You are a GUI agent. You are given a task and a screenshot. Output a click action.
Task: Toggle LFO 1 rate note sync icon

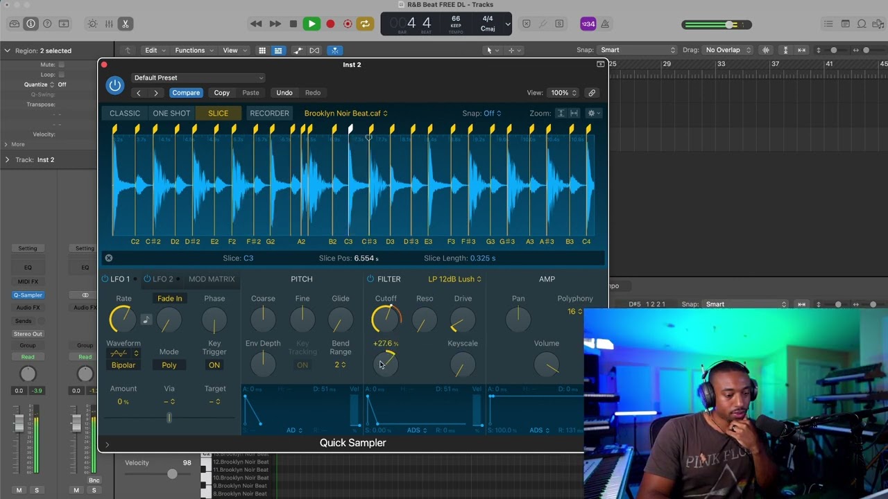coord(146,319)
